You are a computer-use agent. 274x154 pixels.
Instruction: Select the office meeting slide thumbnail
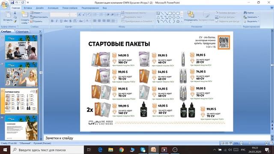21,47
